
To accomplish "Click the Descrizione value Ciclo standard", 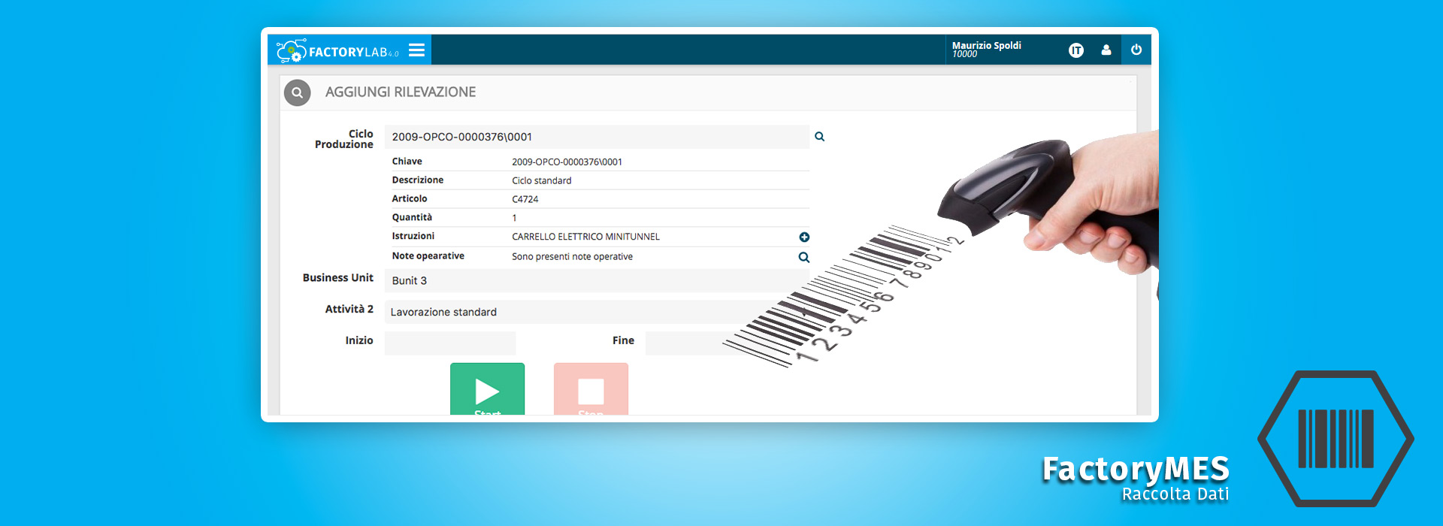I will pos(542,180).
